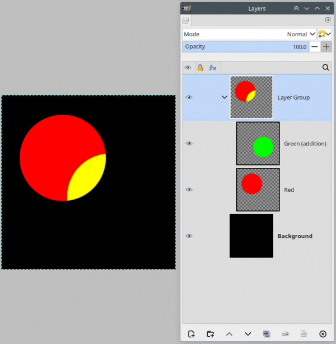Click the fx effects column header icon
Viewport: 336px width, 344px height.
pos(213,68)
